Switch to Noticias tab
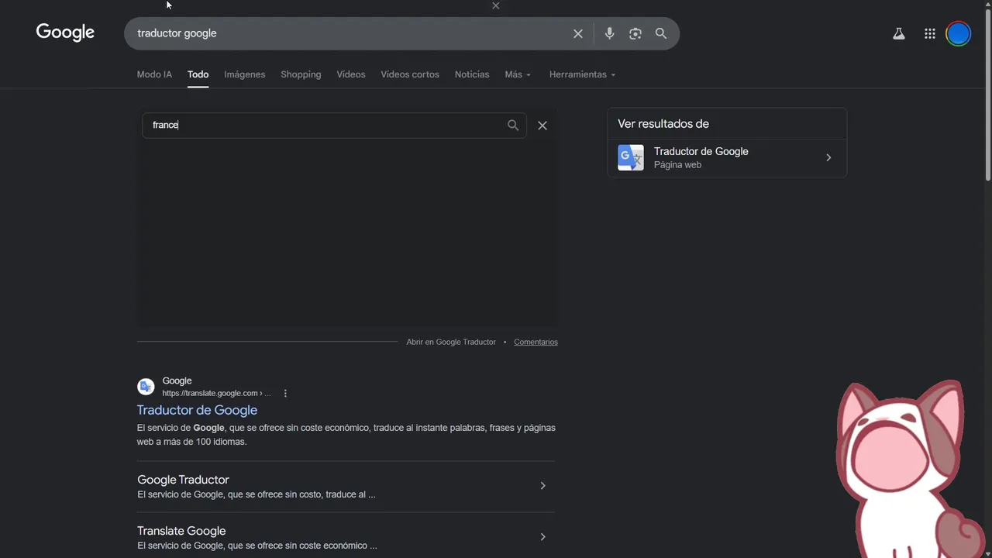The height and width of the screenshot is (558, 992). pyautogui.click(x=472, y=74)
